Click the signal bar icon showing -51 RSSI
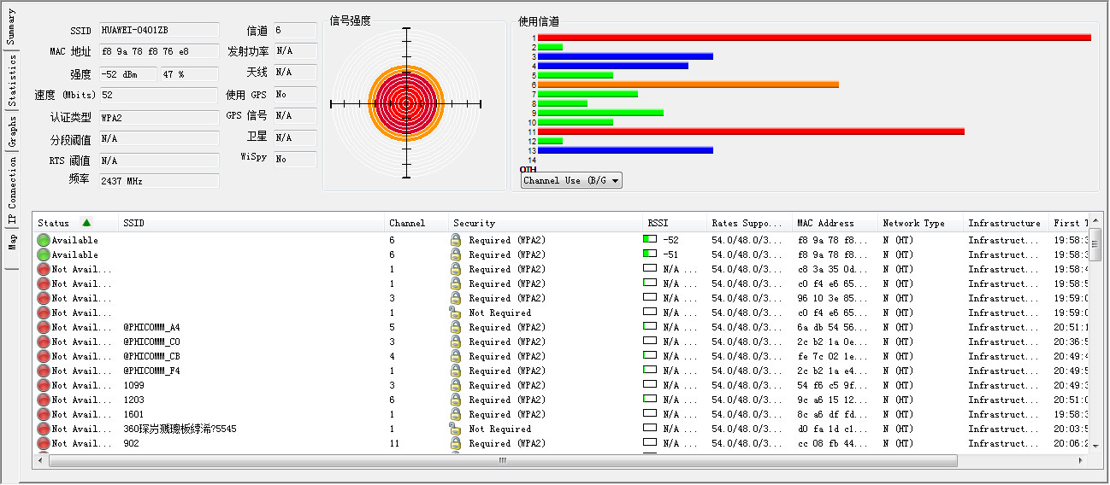Image resolution: width=1110 pixels, height=485 pixels. (650, 254)
